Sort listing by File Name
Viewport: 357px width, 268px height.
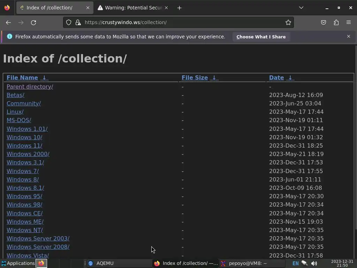[22, 78]
